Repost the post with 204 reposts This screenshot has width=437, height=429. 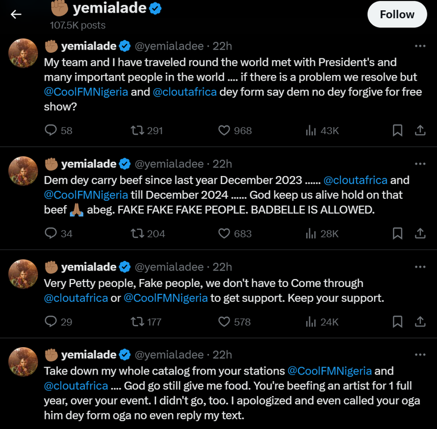click(x=137, y=233)
